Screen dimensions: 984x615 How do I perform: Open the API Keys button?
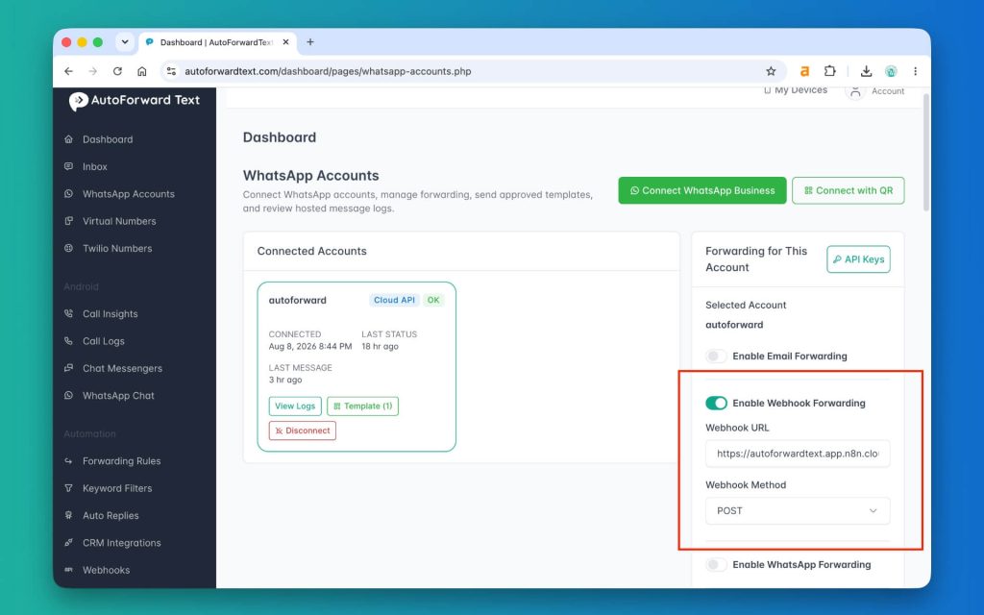click(858, 259)
